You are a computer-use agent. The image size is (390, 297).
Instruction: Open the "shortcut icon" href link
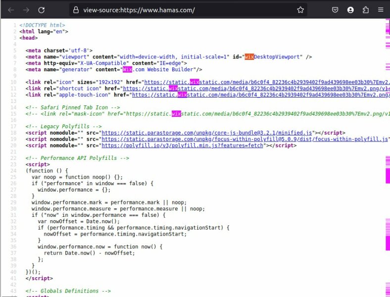(x=257, y=89)
